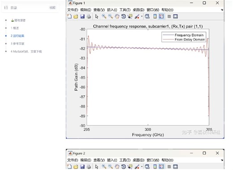Dock Figure 2 using the menu bar arrow
Image resolution: width=233 pixels, height=170 pixels.
[222, 160]
